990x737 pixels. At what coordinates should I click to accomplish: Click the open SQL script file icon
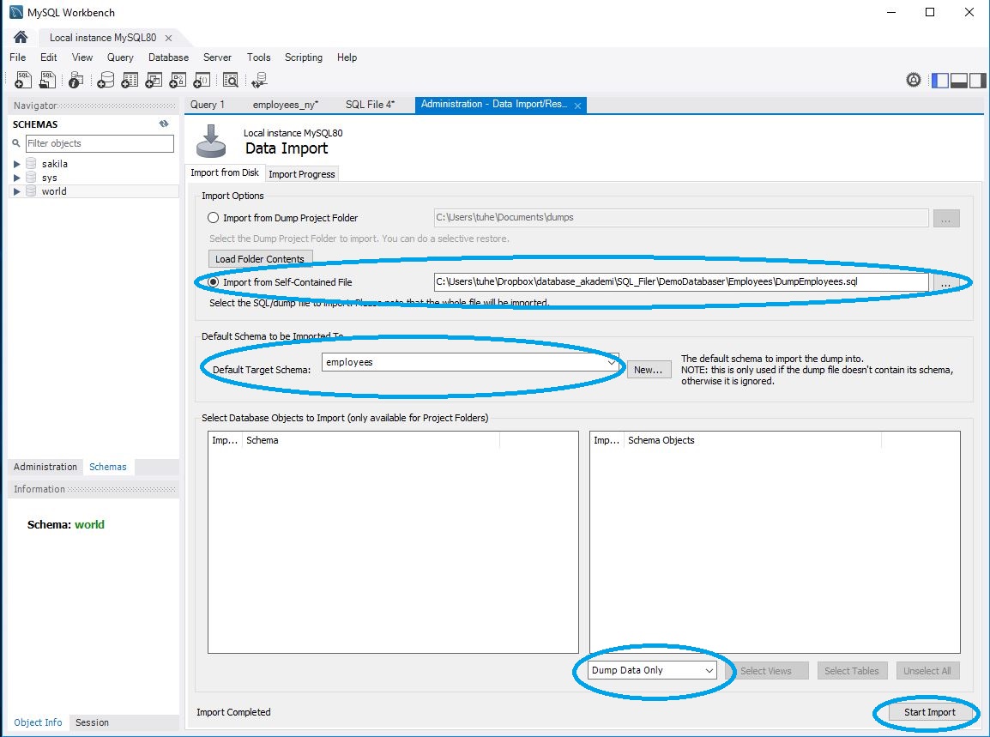pyautogui.click(x=48, y=80)
